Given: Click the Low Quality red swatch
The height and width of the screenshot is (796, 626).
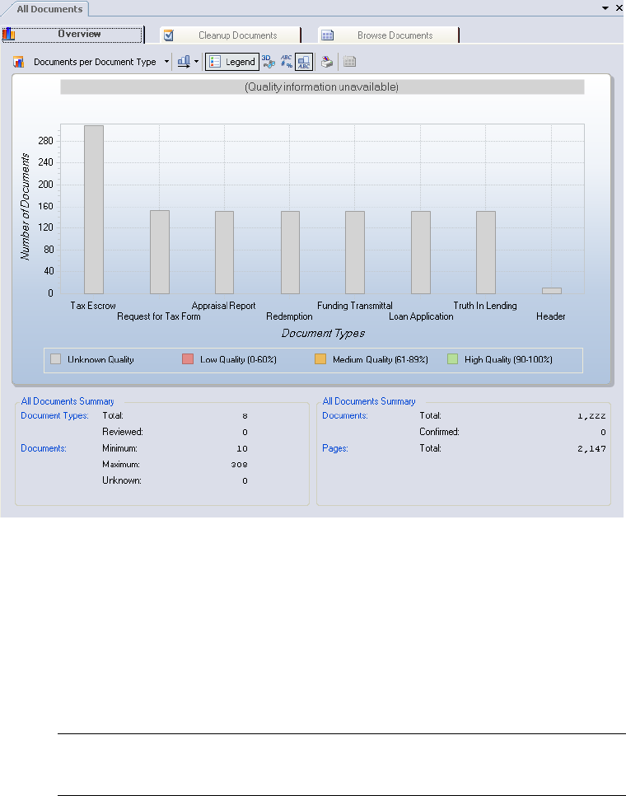Looking at the screenshot, I should tap(188, 359).
